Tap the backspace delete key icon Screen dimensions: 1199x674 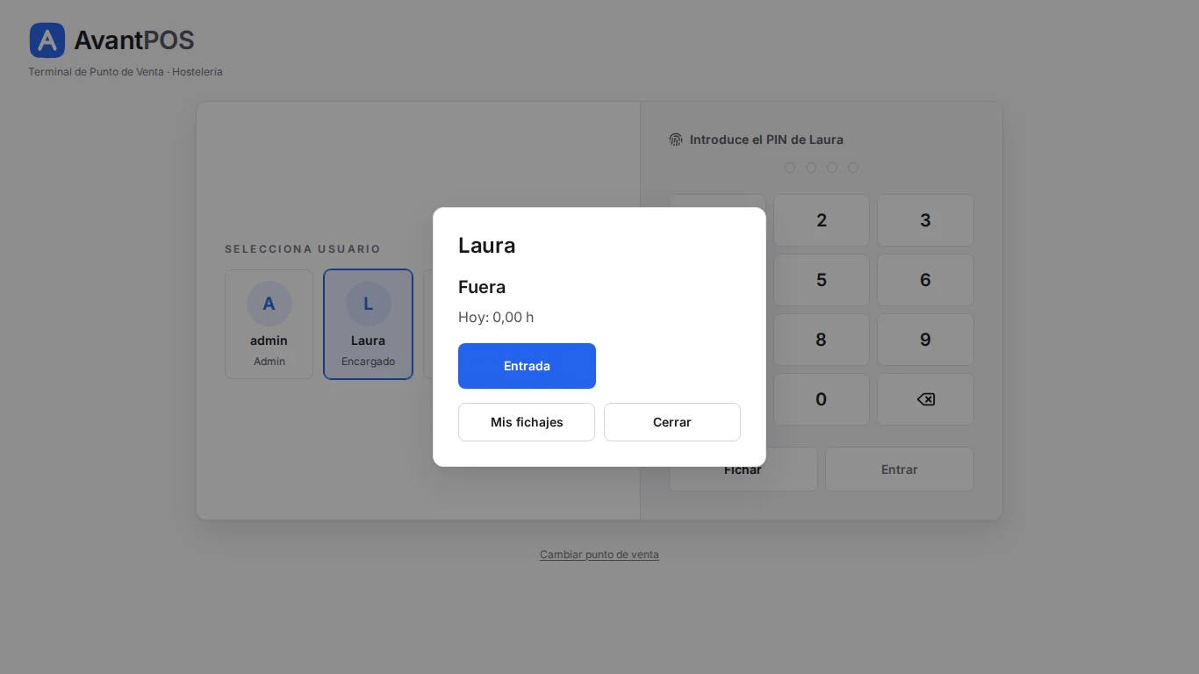pyautogui.click(x=925, y=399)
